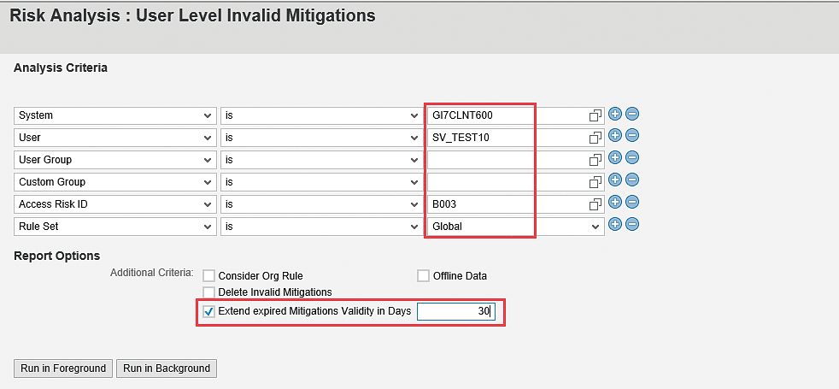Screen dimensions: 839x389
Task: Open value help icon for System field
Action: (x=595, y=115)
